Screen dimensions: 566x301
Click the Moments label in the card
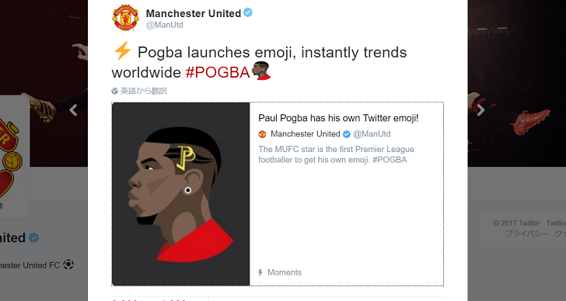pyautogui.click(x=285, y=272)
